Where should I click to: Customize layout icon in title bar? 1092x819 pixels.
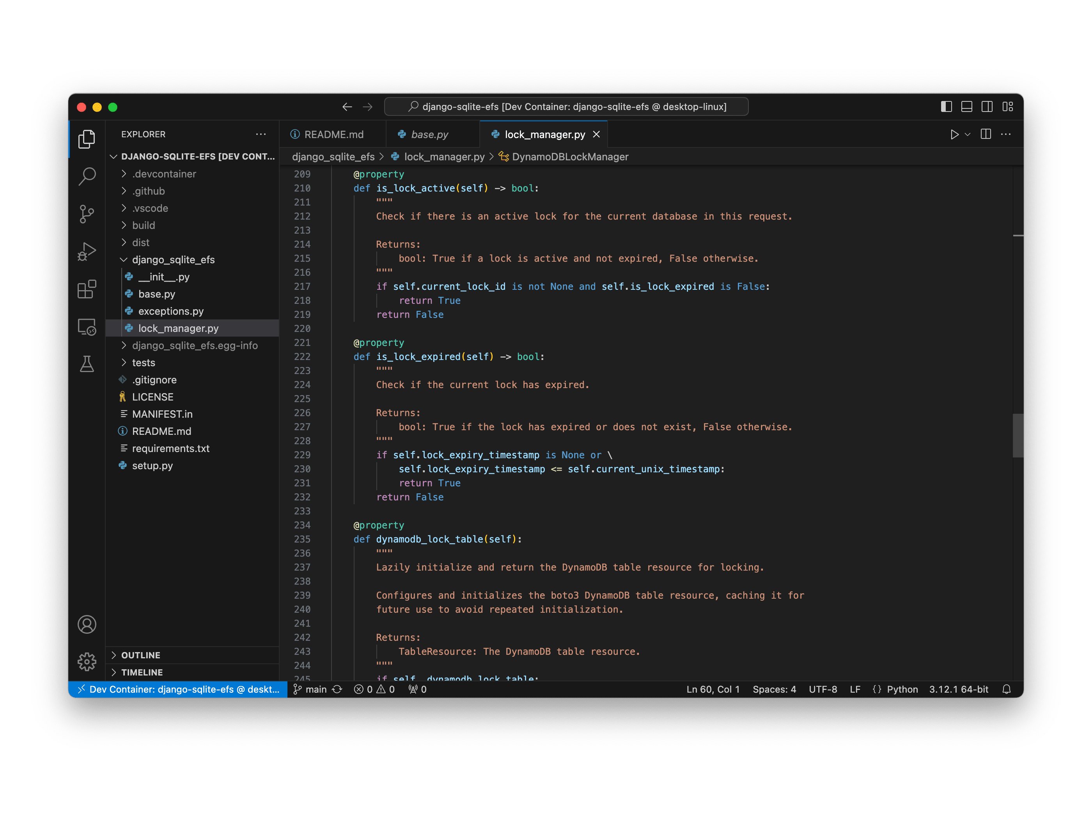coord(1008,106)
